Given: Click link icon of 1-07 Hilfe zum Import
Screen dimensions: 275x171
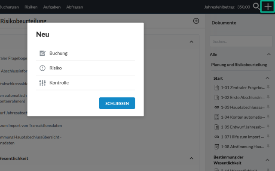Looking at the screenshot, I should (217, 137).
